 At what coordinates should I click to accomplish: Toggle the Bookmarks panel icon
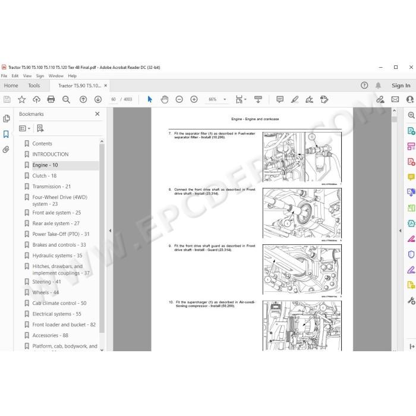point(6,134)
